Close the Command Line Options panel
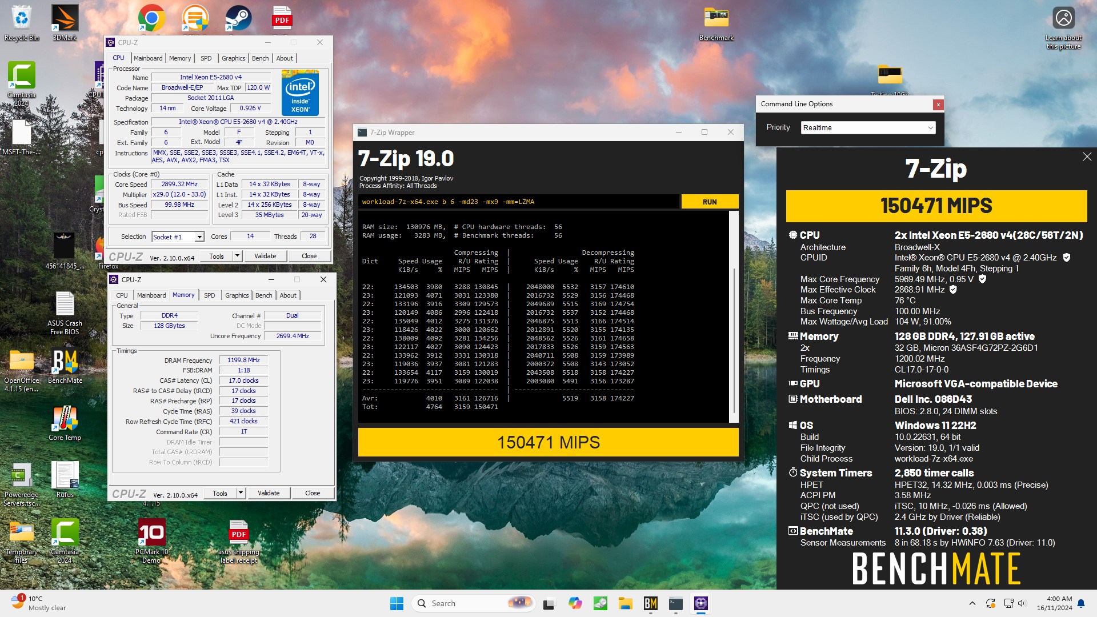 (938, 105)
